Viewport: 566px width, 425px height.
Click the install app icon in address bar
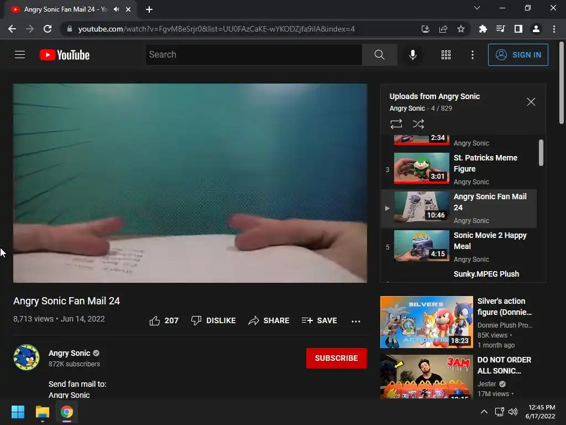coord(425,29)
